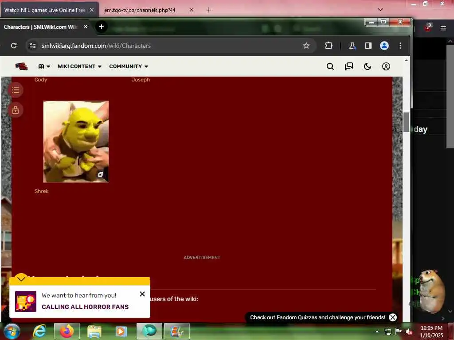454x340 pixels.
Task: Open the Chrome profile avatar
Action: [384, 46]
